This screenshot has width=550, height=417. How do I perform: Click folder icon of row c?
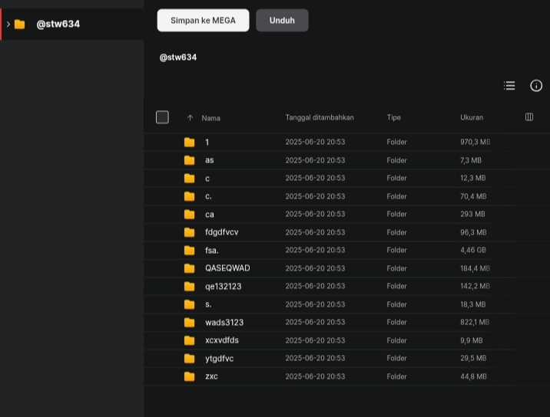pos(190,178)
